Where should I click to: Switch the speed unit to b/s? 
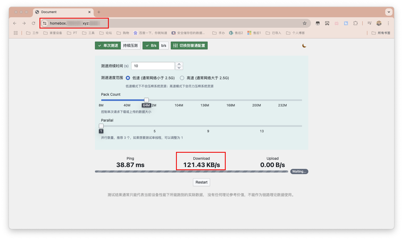tap(164, 45)
